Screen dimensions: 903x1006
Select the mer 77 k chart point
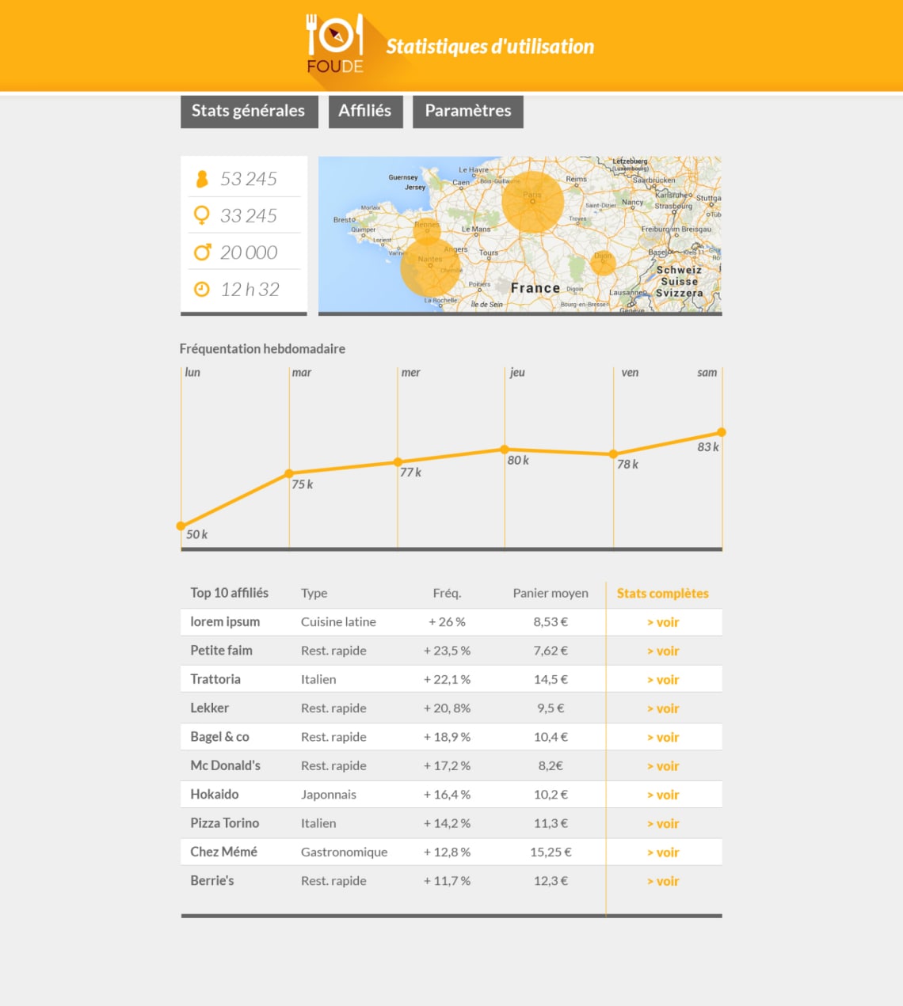[398, 461]
